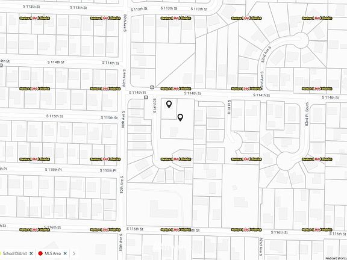
Task: Click the upper map pin near 80th Pl S
Action: (x=169, y=104)
